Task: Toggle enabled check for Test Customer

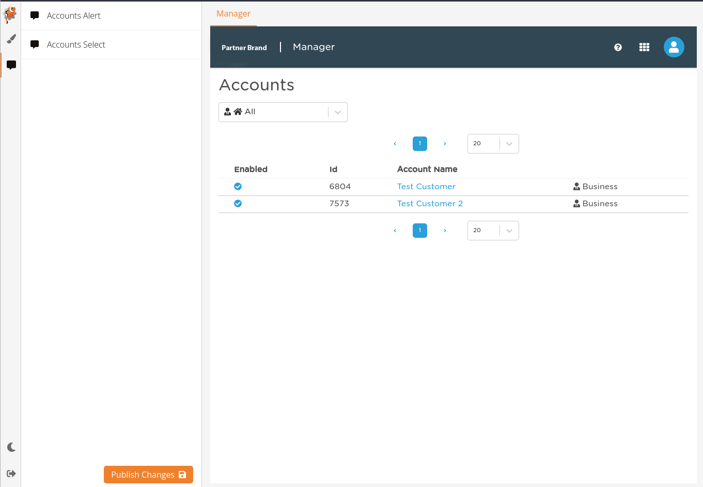Action: click(238, 186)
